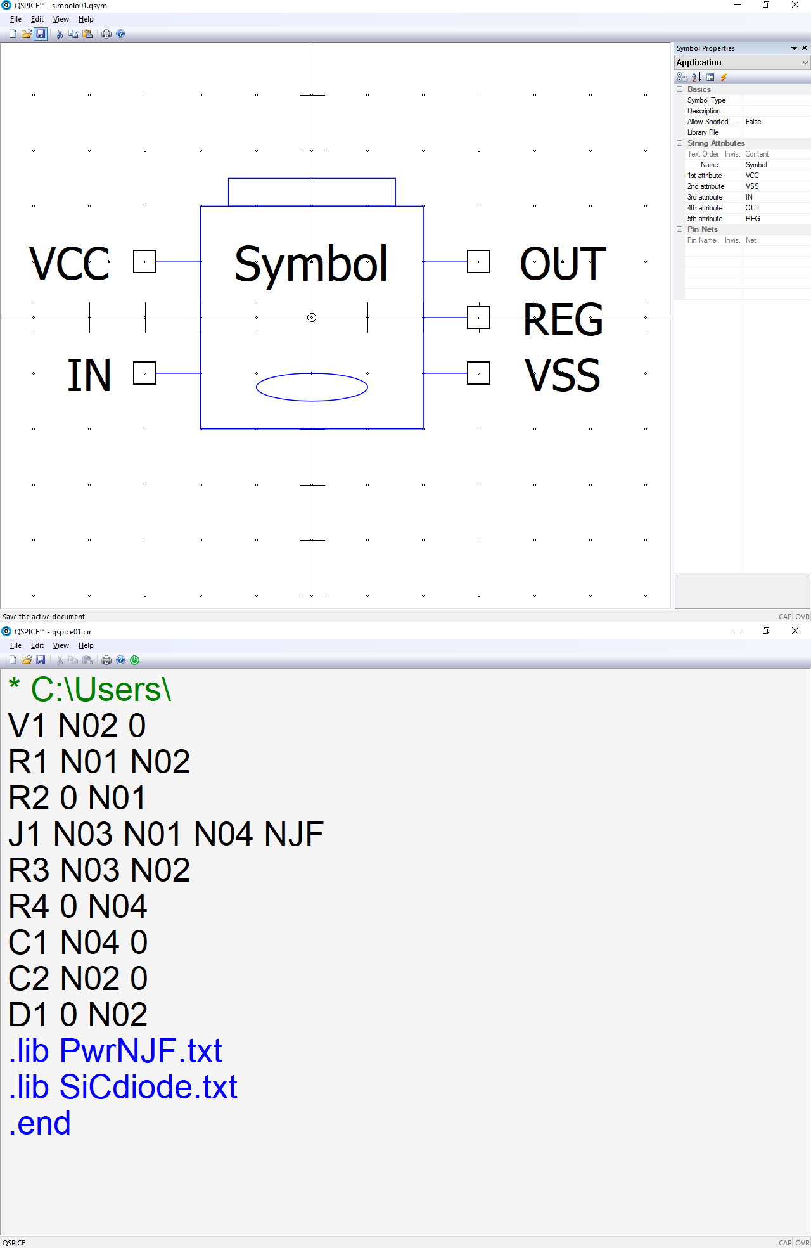Viewport: 811px width, 1248px height.
Task: Collapse the Pin Nets group
Action: click(x=679, y=229)
